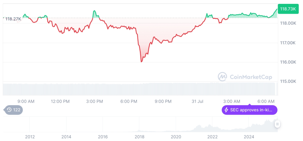Open the 'SEC approves in-ki...' event badge
Screen dimensions: 303x141
click(x=249, y=110)
